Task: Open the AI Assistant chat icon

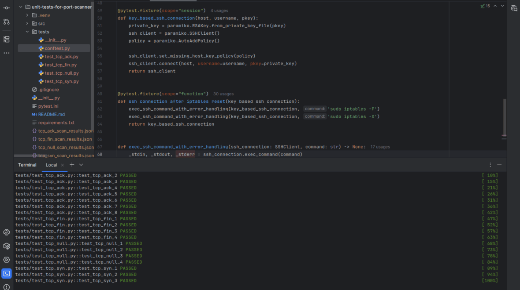Action: coord(514,8)
